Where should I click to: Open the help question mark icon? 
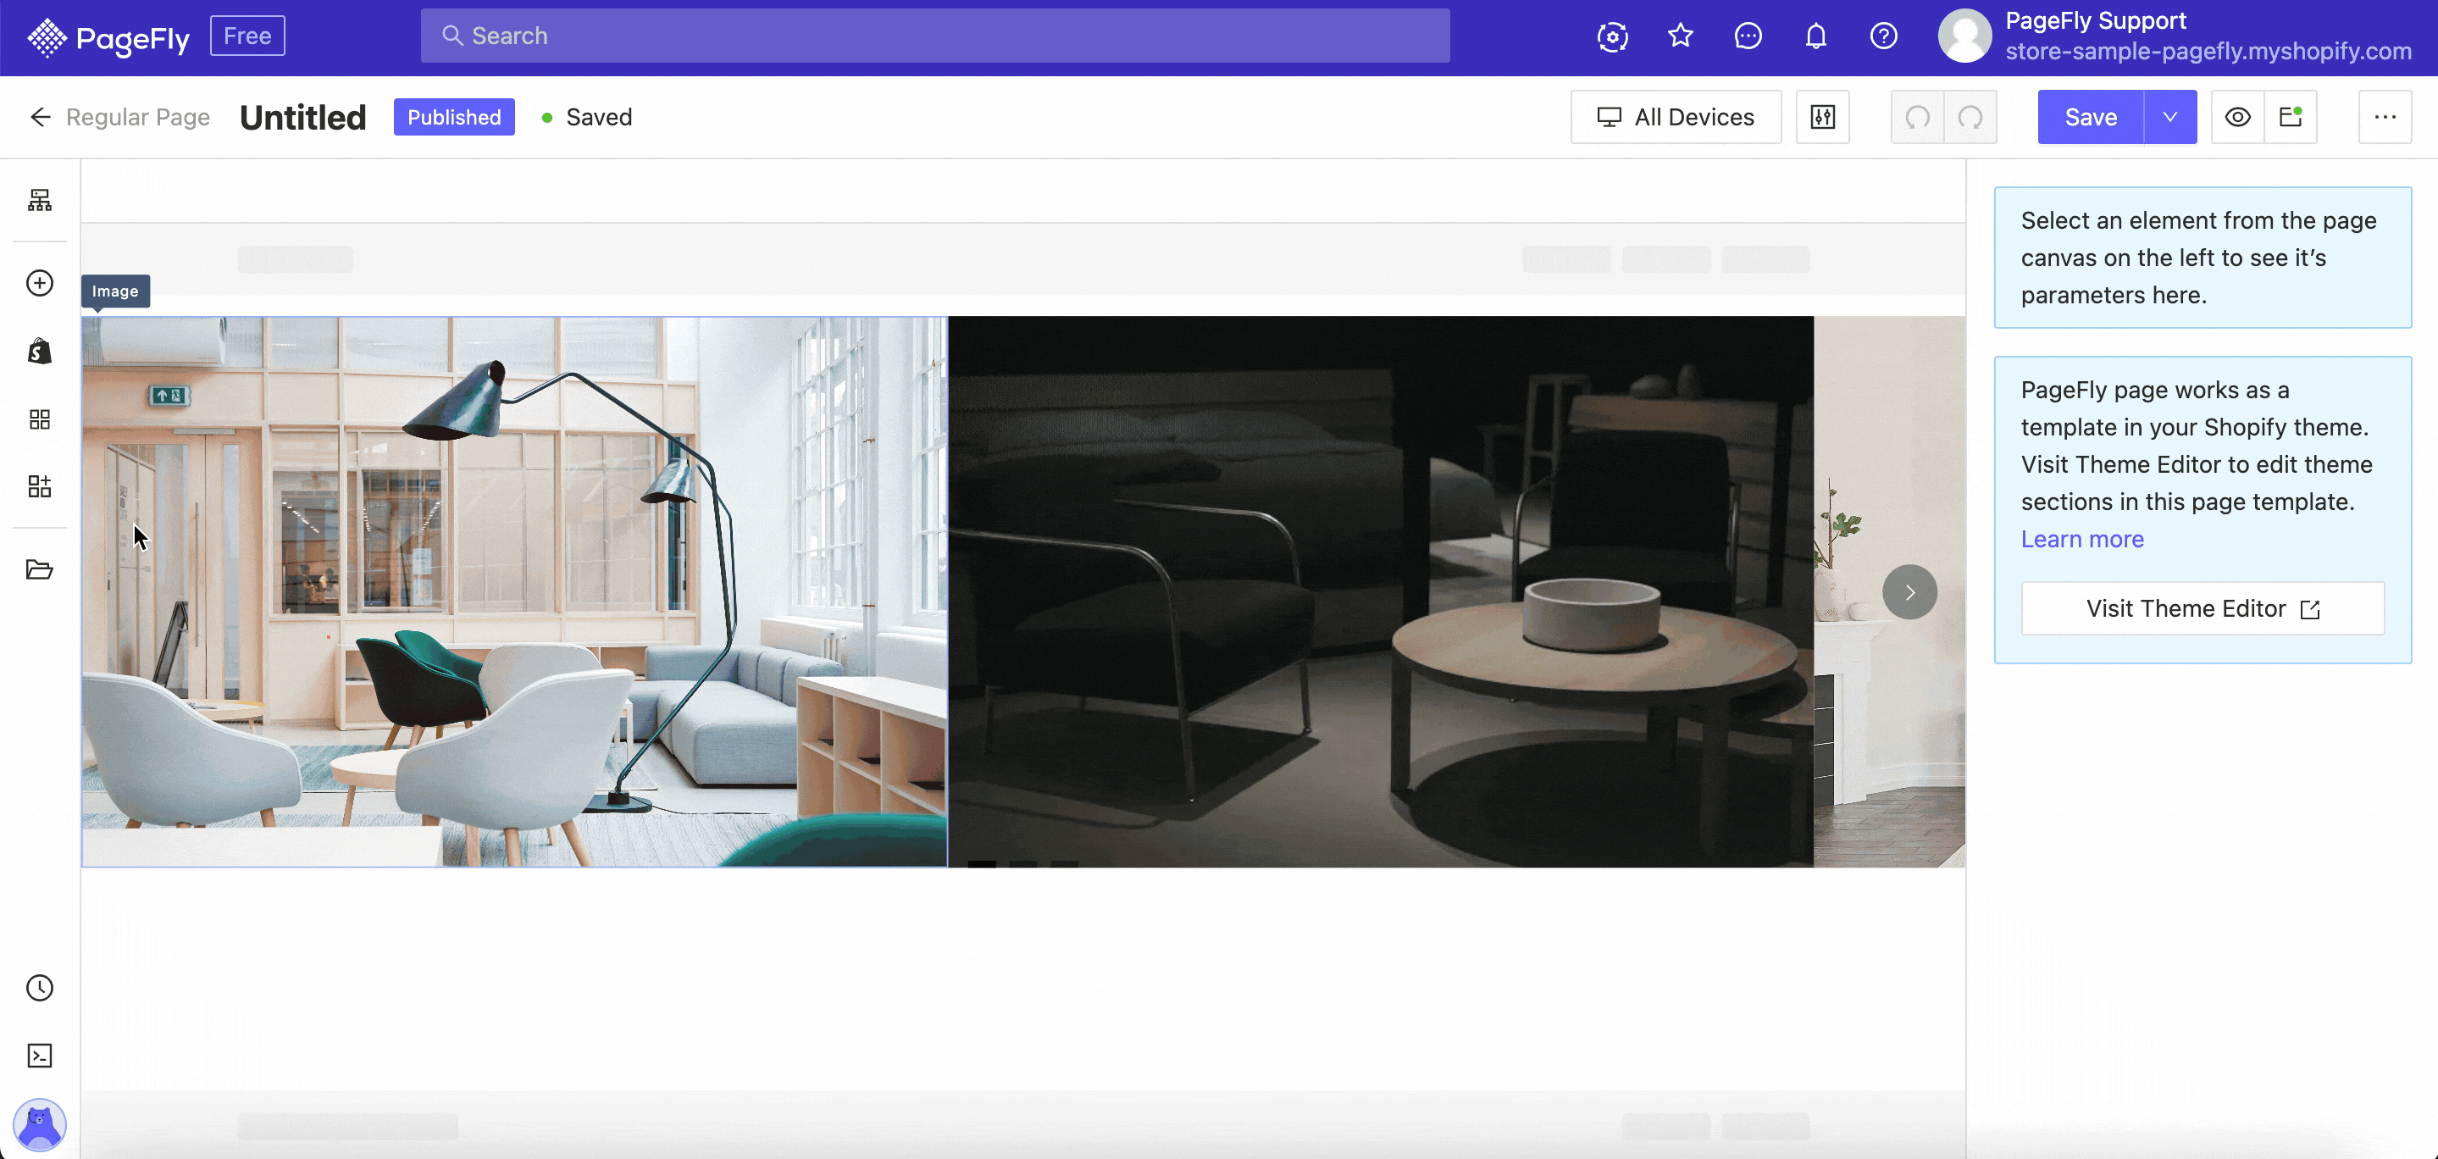1883,36
